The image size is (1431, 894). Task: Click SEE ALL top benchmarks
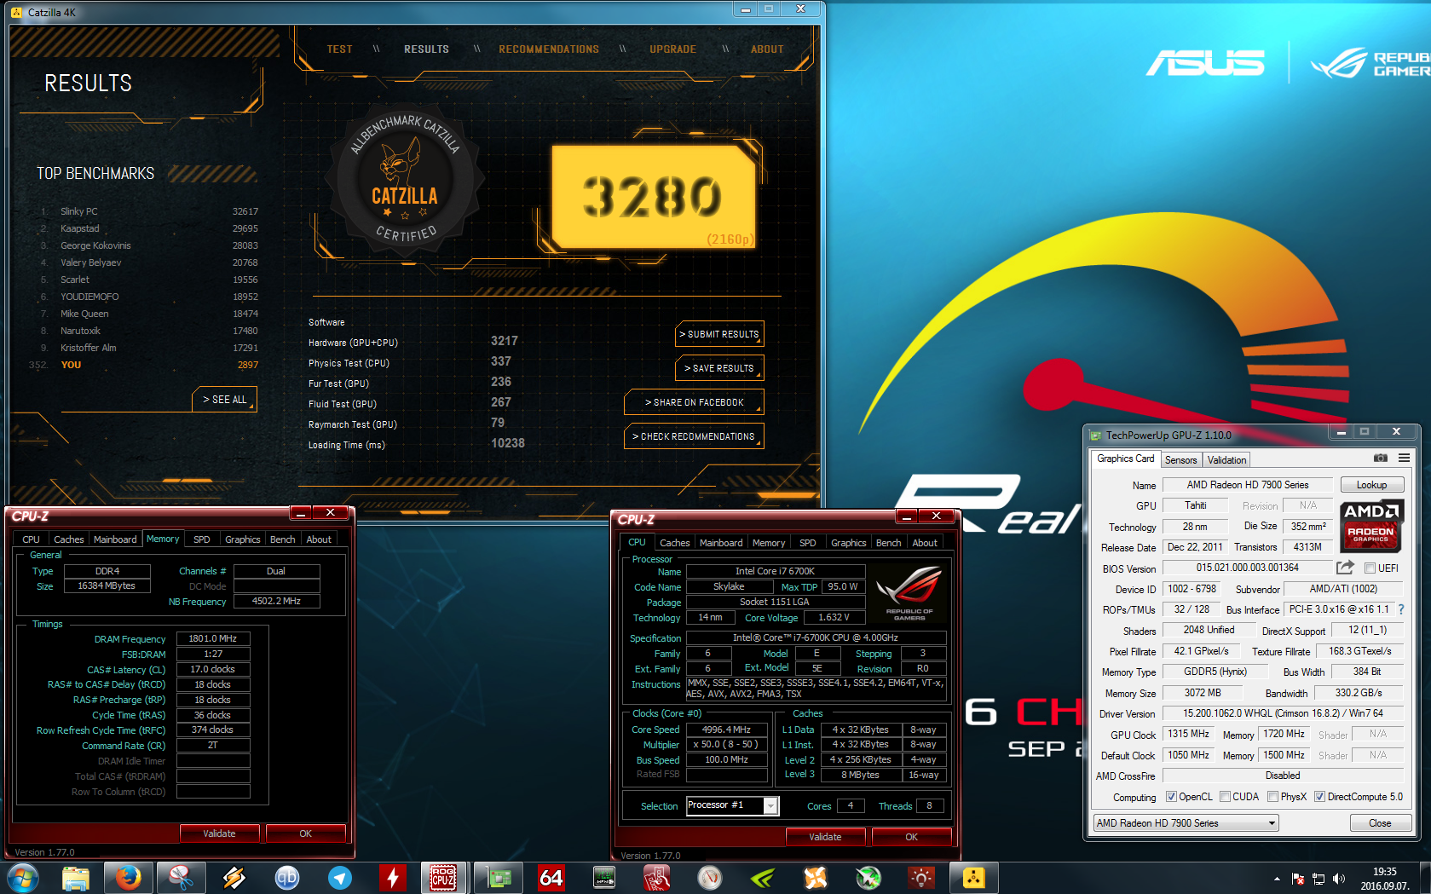point(224,399)
